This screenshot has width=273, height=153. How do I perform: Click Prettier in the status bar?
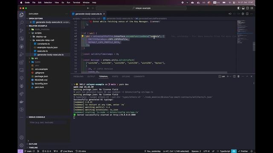[x=244, y=151]
